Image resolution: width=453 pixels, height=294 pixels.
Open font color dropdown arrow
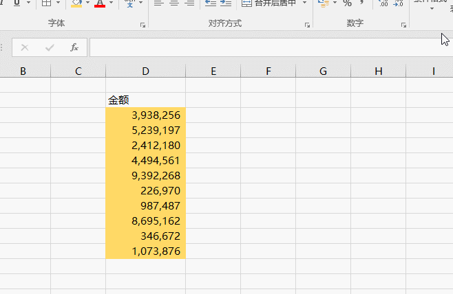click(x=111, y=3)
